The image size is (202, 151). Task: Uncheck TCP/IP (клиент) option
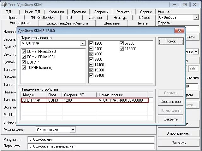coord(24,68)
